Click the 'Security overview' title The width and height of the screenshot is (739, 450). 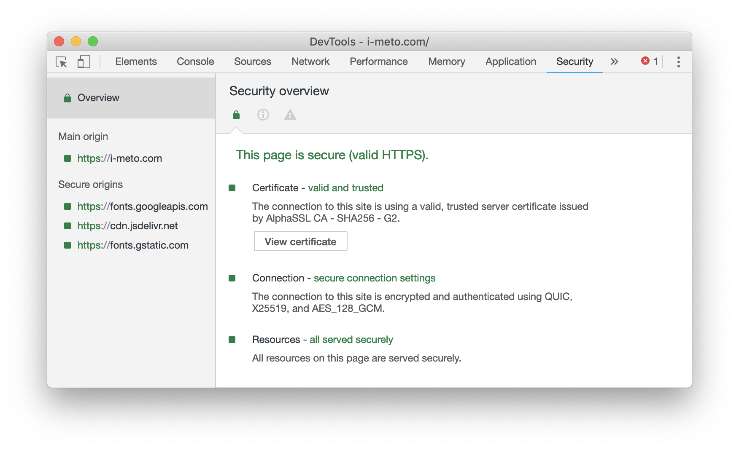point(279,91)
